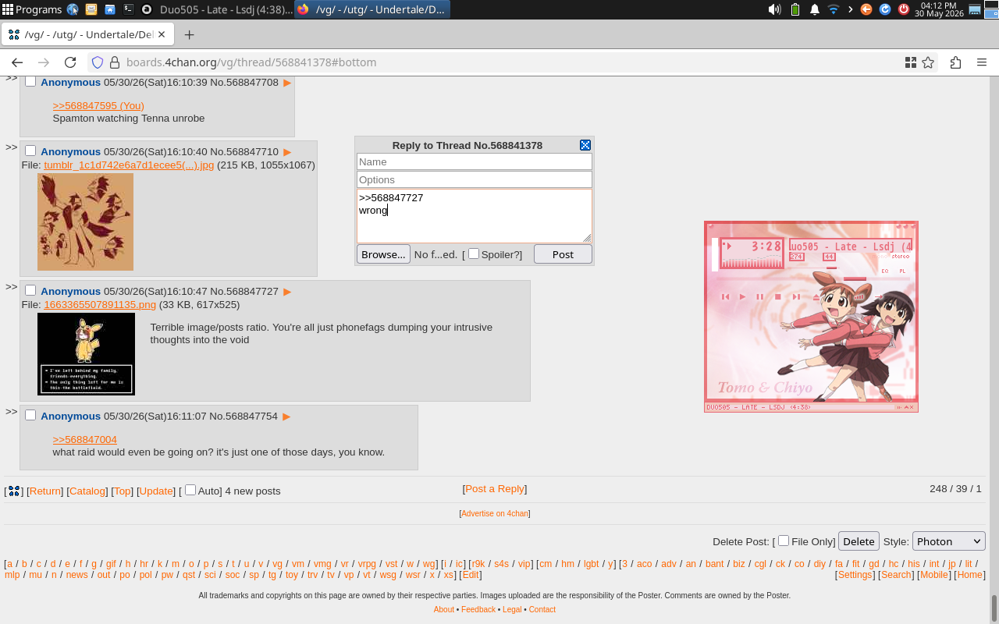The width and height of the screenshot is (999, 624).
Task: Switch to Duo505 - Late taskbar window
Action: click(x=226, y=9)
